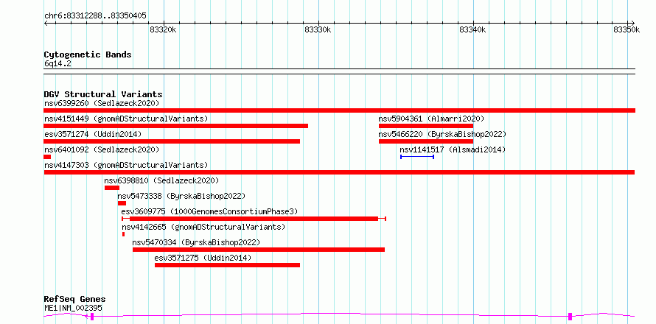Image resolution: width=656 pixels, height=324 pixels.
Task: Click the 83330k ruler mark
Action: pyautogui.click(x=318, y=29)
